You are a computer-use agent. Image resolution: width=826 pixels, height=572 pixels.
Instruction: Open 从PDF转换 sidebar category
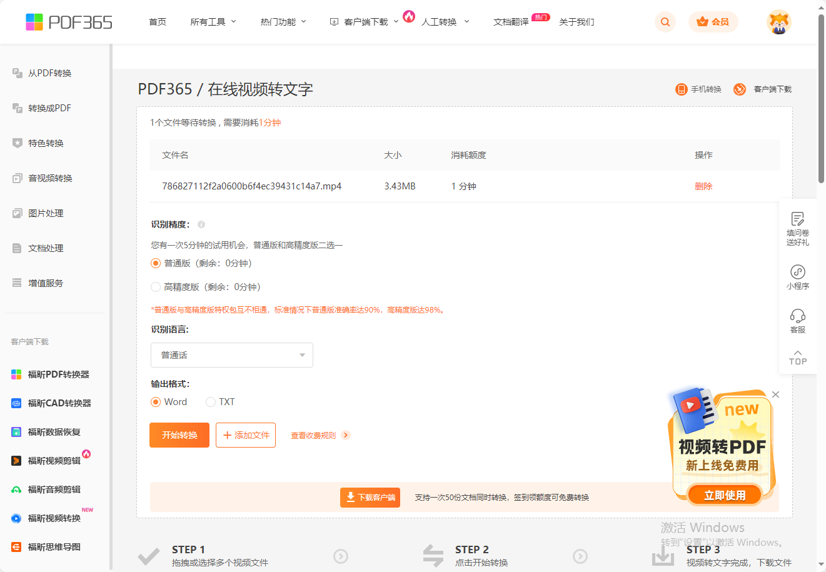(x=50, y=73)
